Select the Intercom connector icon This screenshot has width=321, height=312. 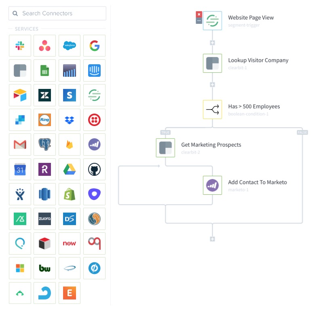tap(94, 70)
